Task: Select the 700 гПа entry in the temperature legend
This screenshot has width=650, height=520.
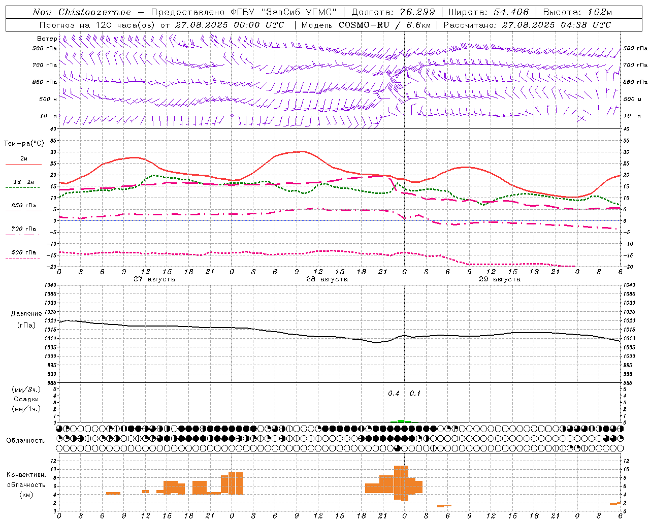Action: pos(23,229)
